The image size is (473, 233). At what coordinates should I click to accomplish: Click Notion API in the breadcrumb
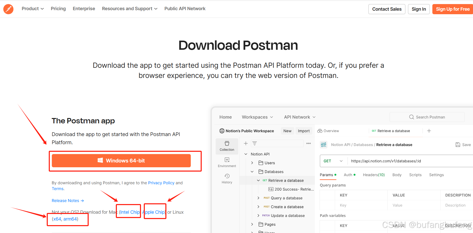point(340,145)
